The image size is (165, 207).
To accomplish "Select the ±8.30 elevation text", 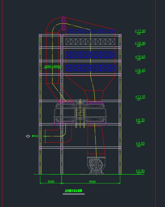I will (140, 120).
